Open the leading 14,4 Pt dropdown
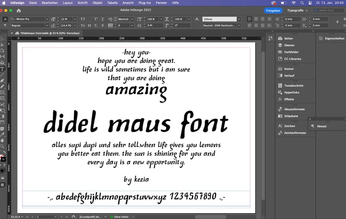The width and height of the screenshot is (346, 219). [75, 26]
